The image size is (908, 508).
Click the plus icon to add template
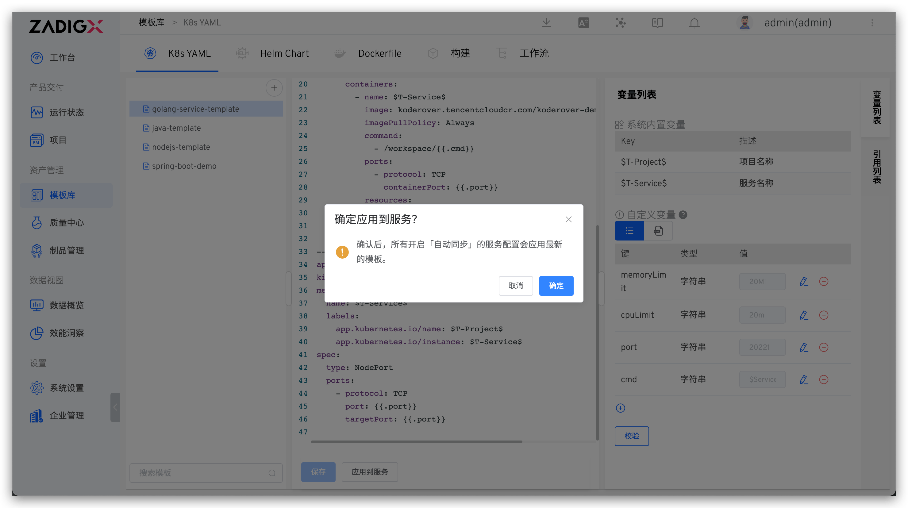click(x=274, y=88)
